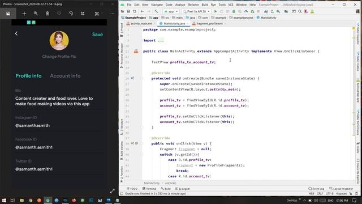Select the Profile info tab in image

click(28, 76)
